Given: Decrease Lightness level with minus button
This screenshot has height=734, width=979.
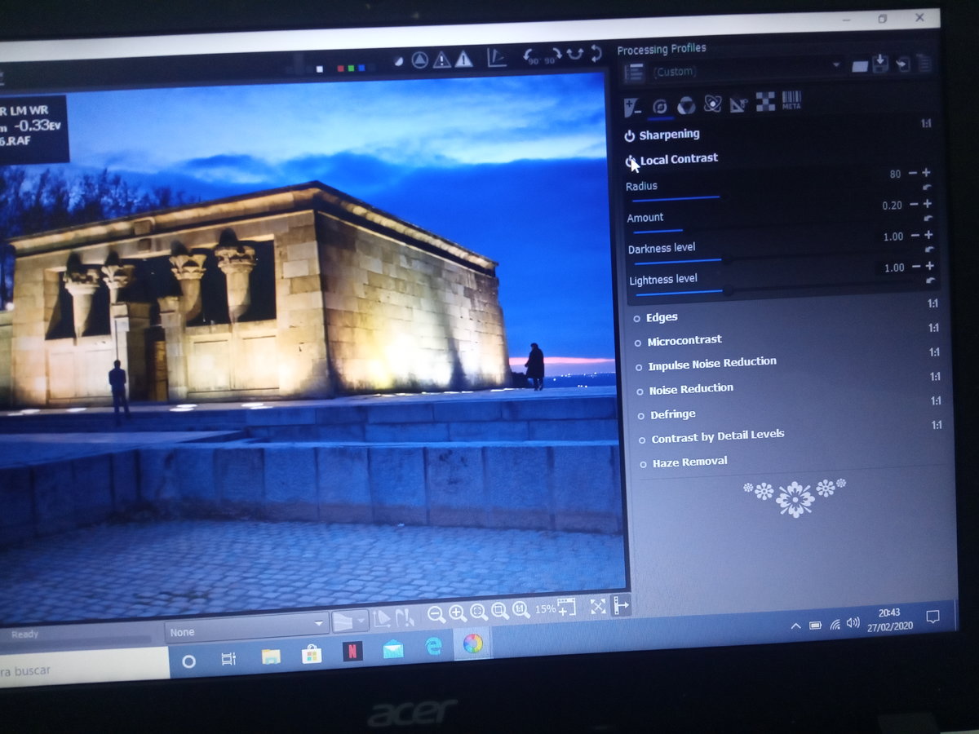Looking at the screenshot, I should point(916,267).
